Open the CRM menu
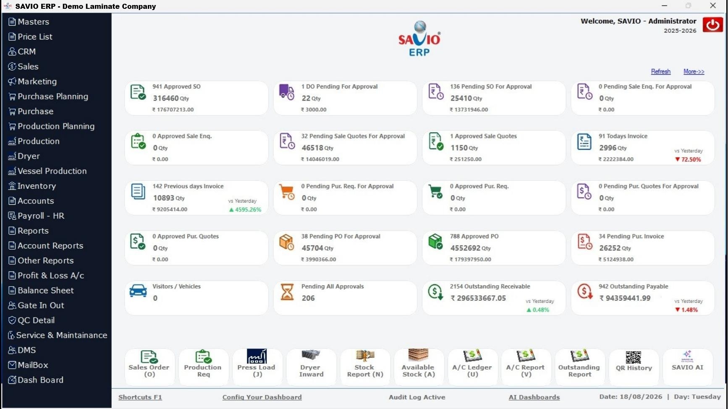This screenshot has height=409, width=728. click(22, 52)
